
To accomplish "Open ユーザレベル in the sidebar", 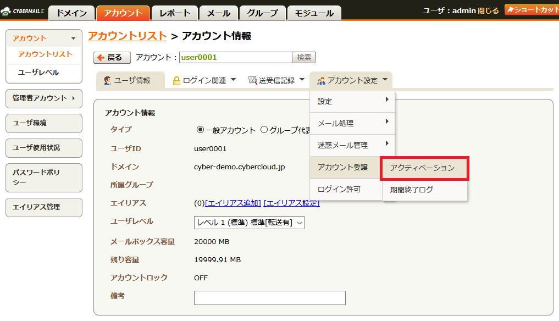I will pos(38,73).
